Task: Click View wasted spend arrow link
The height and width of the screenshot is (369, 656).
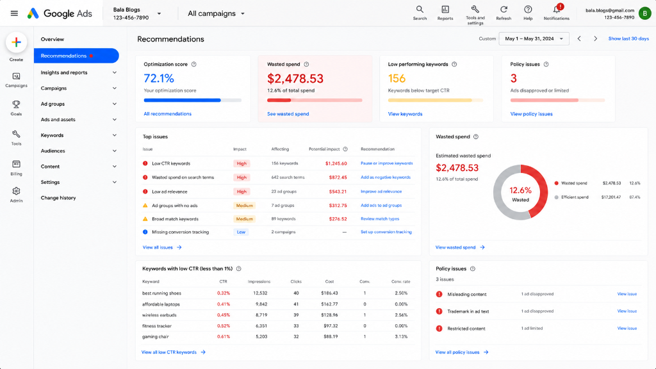Action: pos(460,247)
